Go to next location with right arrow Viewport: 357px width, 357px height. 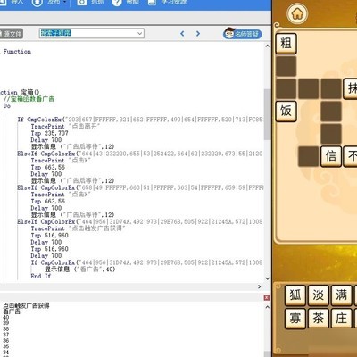(x=198, y=34)
